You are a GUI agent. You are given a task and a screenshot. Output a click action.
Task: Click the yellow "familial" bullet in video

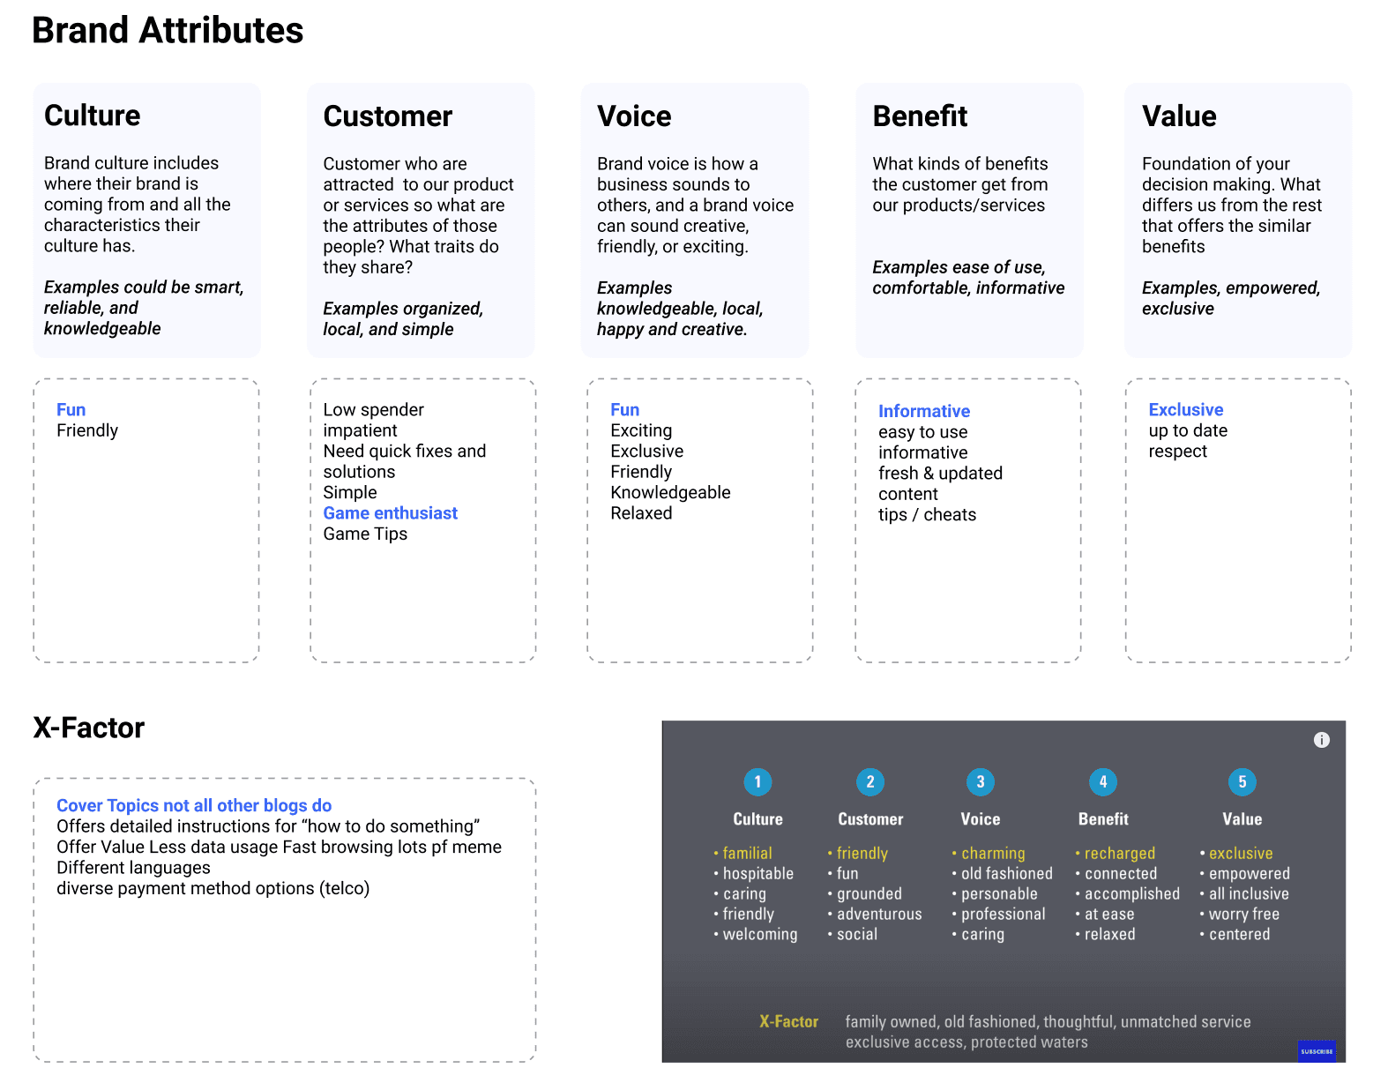tap(747, 853)
